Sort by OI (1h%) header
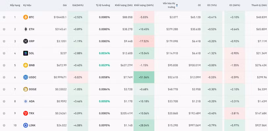This screenshot has width=268, height=131. [212, 5]
